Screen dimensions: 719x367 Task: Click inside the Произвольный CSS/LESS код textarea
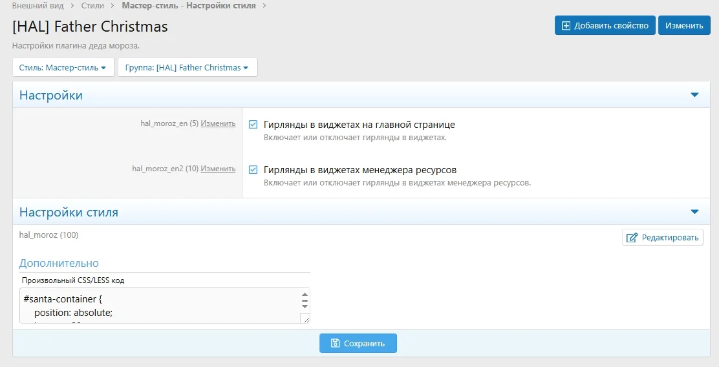pos(155,306)
